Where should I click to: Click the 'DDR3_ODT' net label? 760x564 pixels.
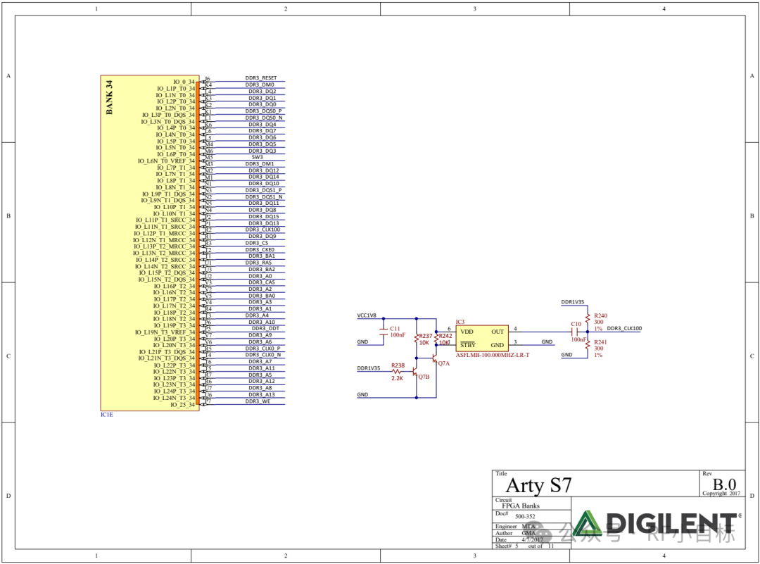coord(265,328)
